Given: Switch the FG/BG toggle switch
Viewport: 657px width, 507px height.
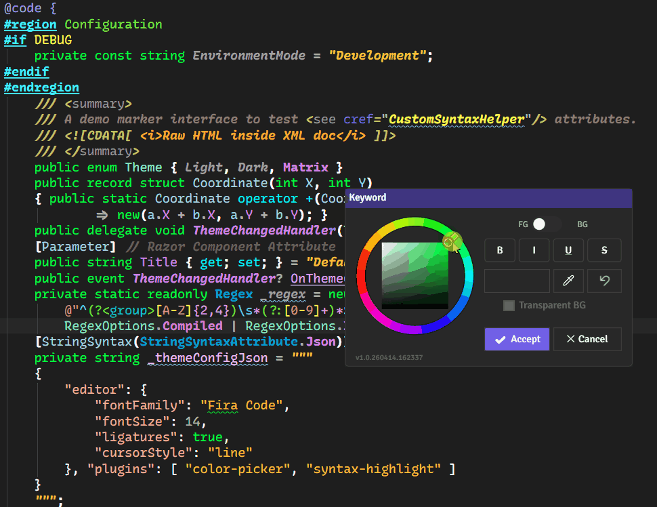Looking at the screenshot, I should pyautogui.click(x=547, y=224).
